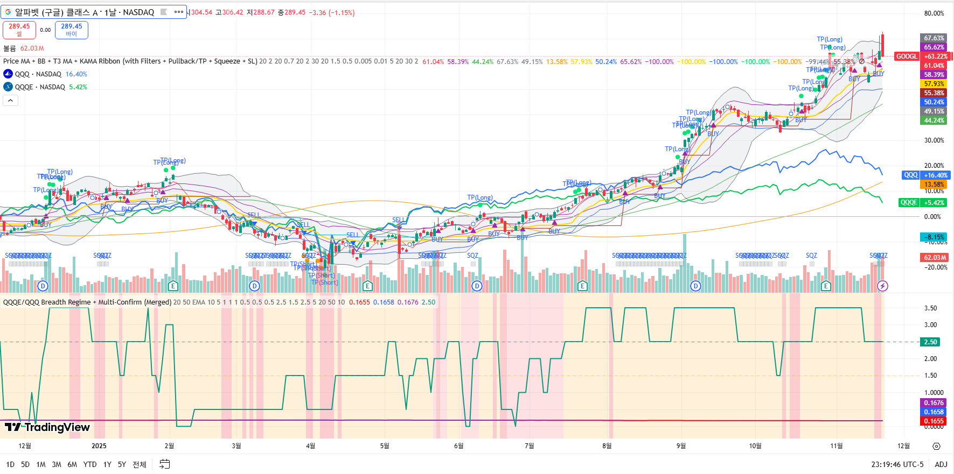
Task: Switch to the 1M time range
Action: coord(41,464)
